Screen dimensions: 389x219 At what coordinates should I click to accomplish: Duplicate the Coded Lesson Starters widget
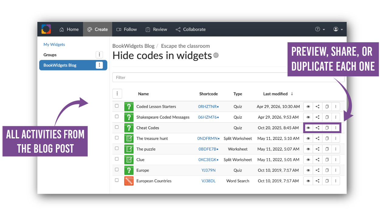[x=327, y=106]
